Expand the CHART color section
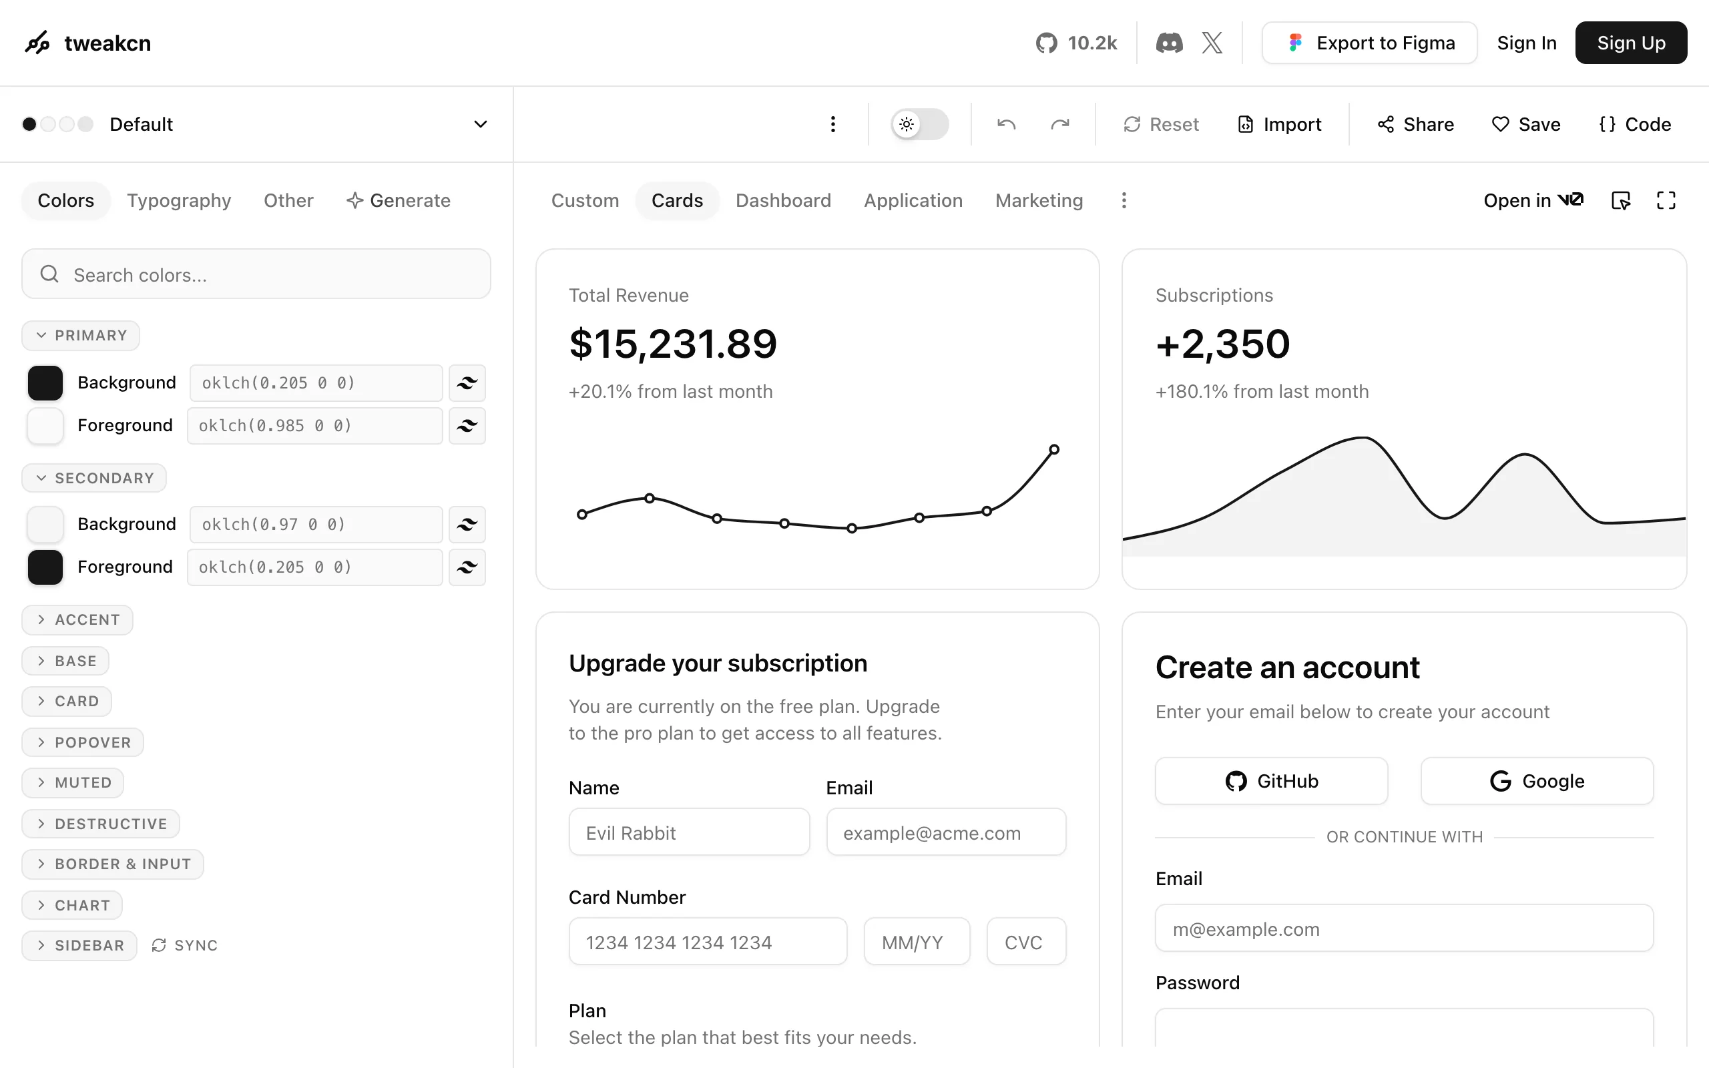Image resolution: width=1709 pixels, height=1068 pixels. (x=72, y=905)
